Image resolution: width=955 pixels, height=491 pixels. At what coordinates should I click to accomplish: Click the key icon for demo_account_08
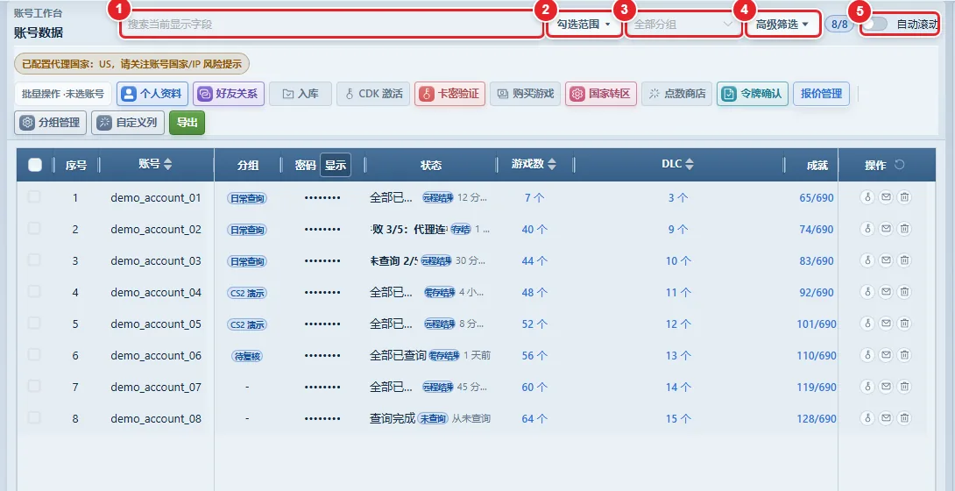click(x=867, y=418)
